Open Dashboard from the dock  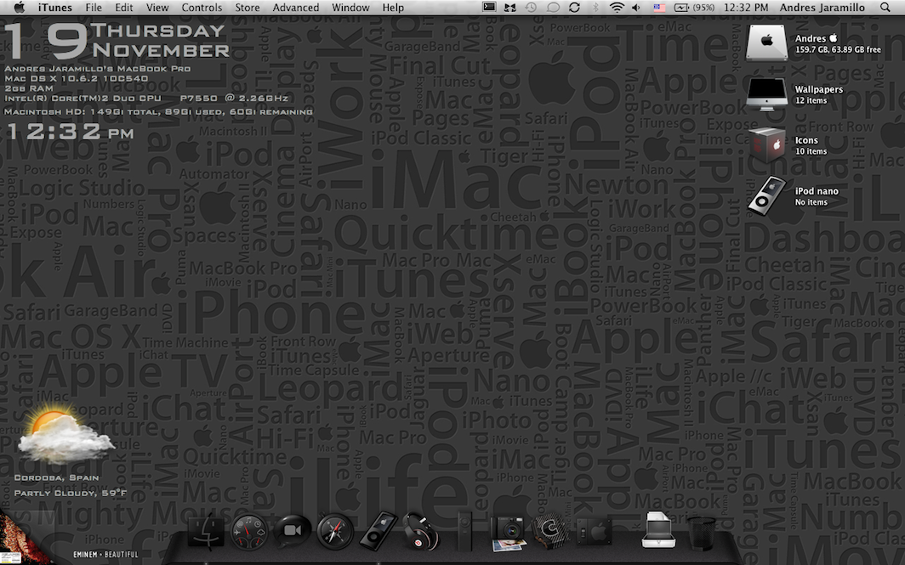(249, 531)
